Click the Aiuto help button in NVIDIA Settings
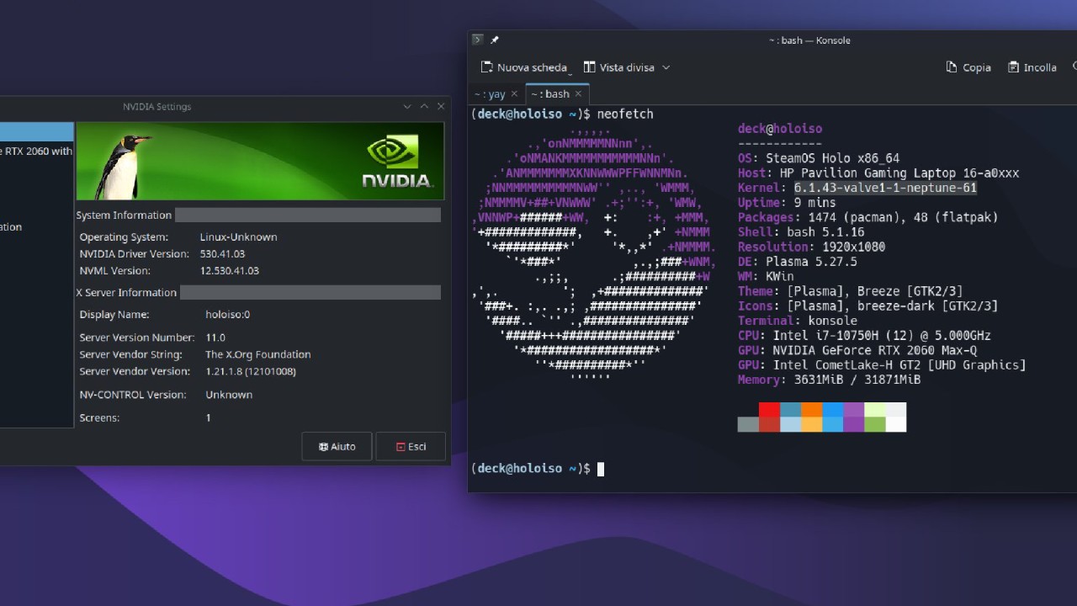 337,447
